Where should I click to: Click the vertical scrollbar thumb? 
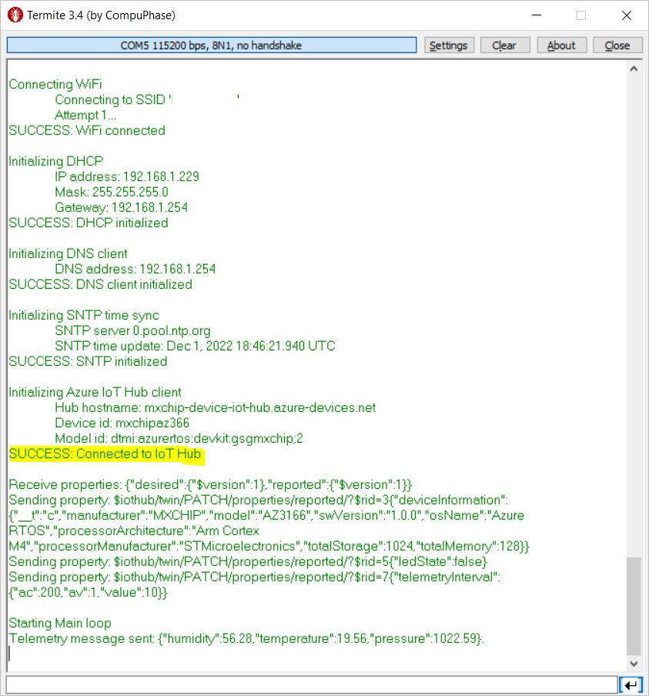(x=634, y=606)
